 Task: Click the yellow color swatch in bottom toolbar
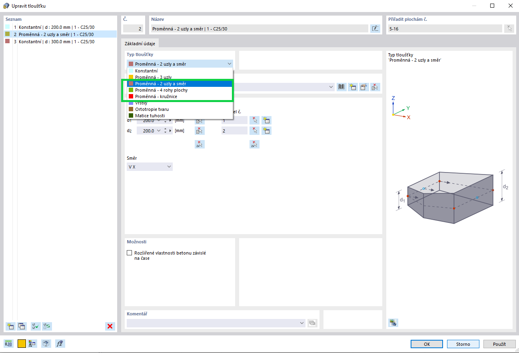click(x=22, y=343)
